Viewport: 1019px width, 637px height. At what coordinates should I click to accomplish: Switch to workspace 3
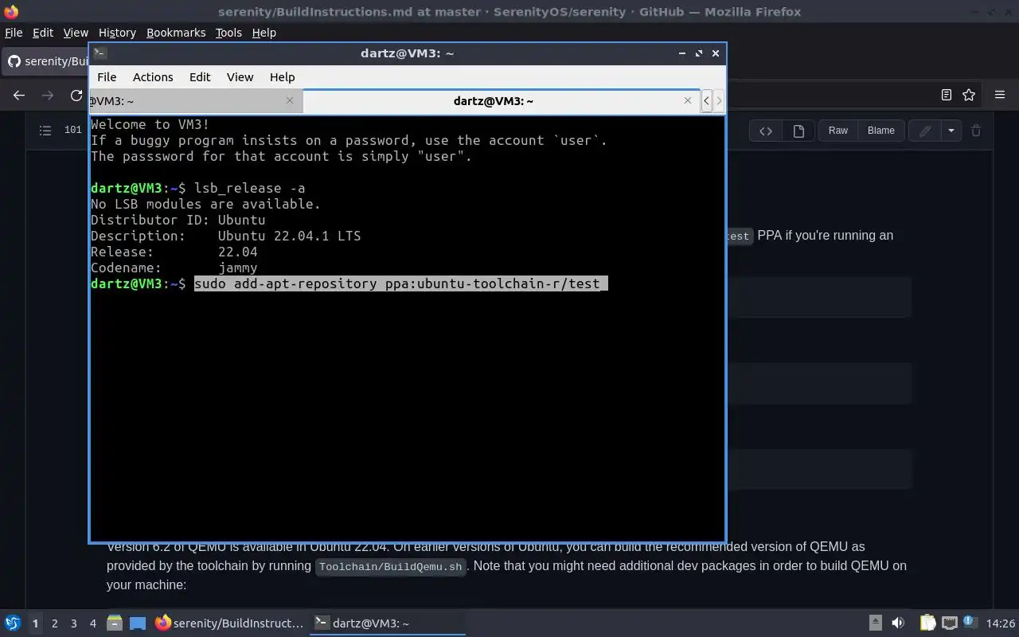[x=73, y=623]
